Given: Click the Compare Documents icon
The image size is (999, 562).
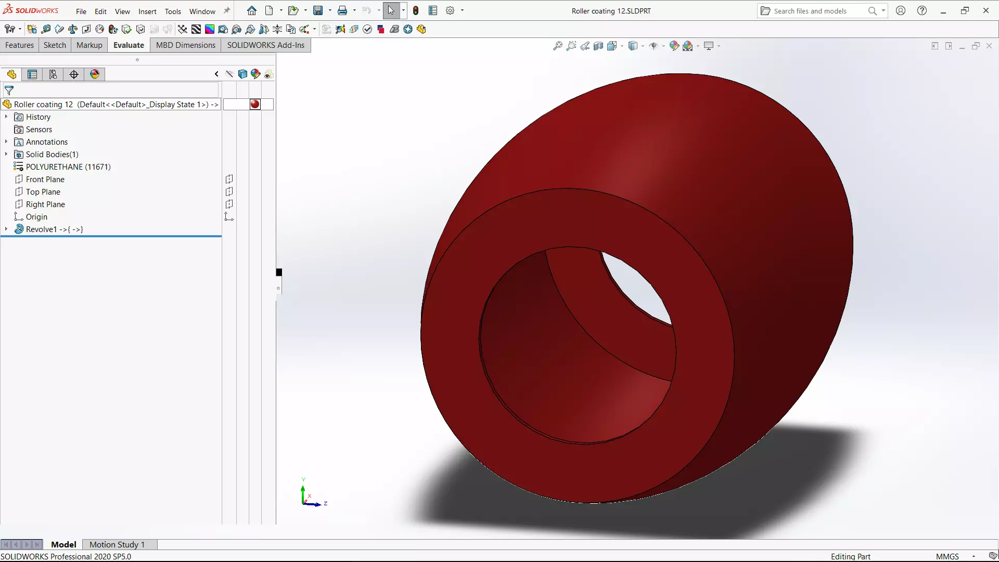Looking at the screenshot, I should coord(291,29).
